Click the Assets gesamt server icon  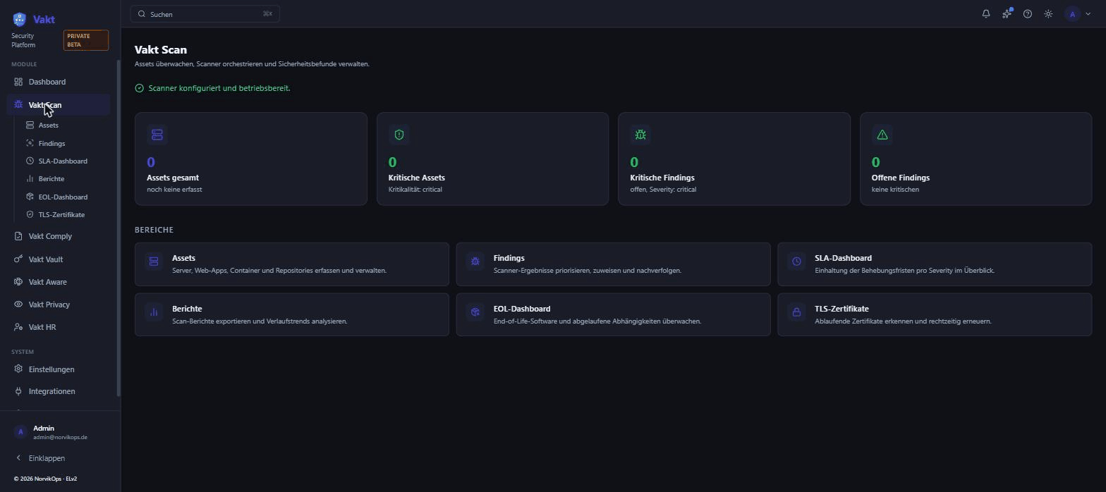click(x=157, y=134)
